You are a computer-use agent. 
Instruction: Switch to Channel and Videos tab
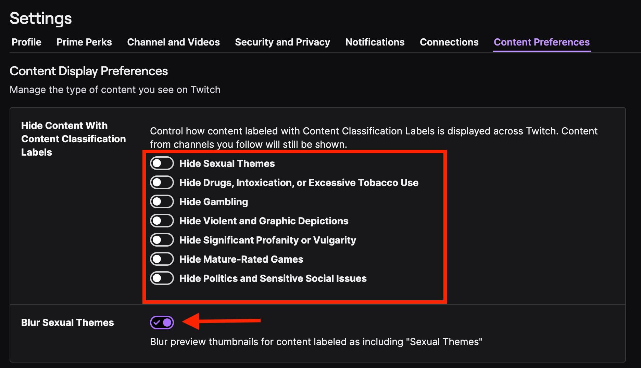tap(173, 42)
